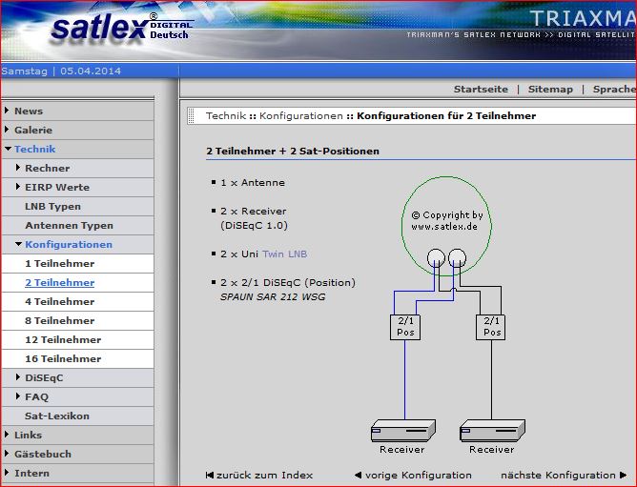Click the back arrow icon before zurück zum Index
Image resolution: width=637 pixels, height=487 pixels.
(210, 475)
